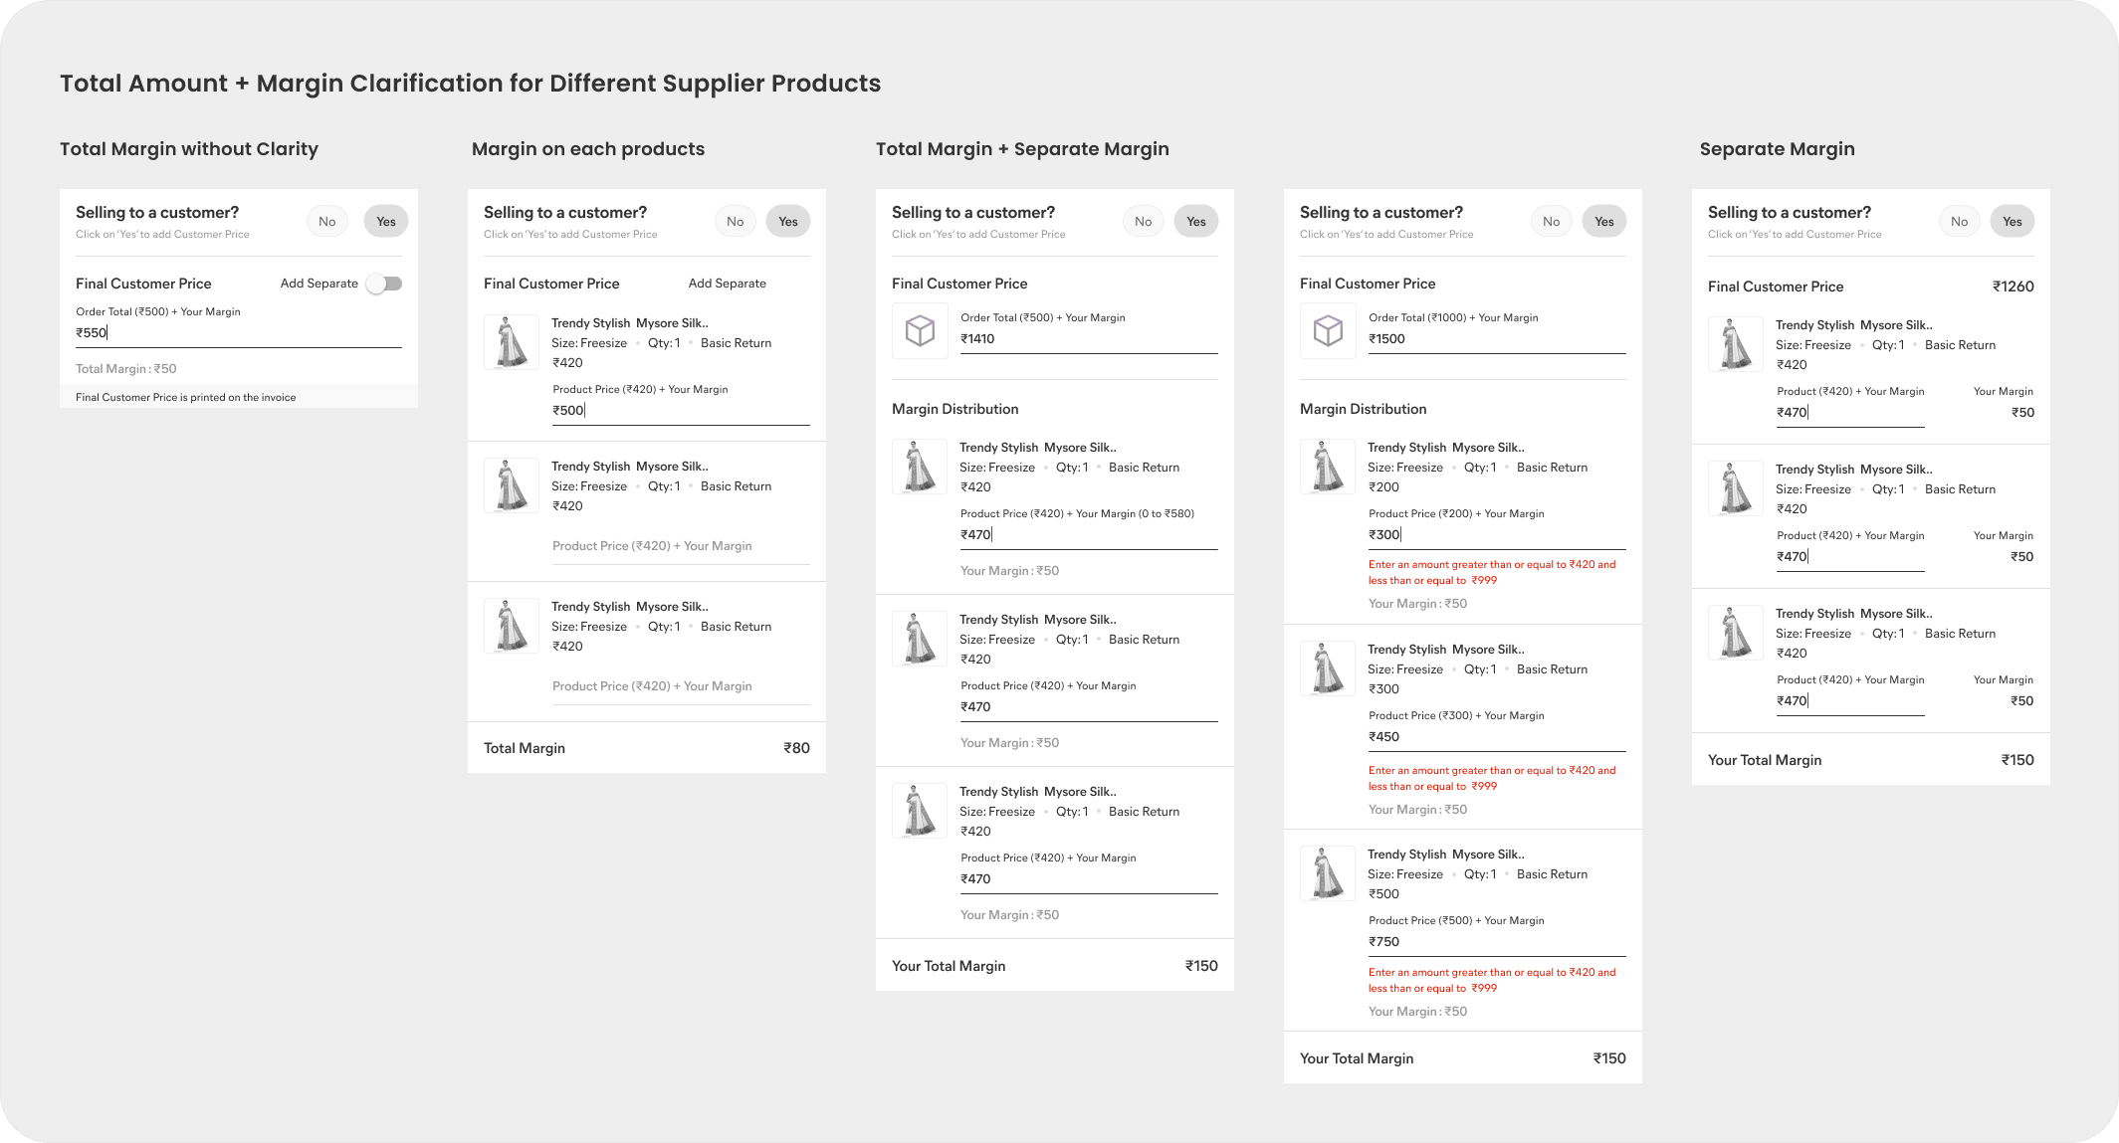Click the ₹550 final customer price field
The height and width of the screenshot is (1143, 2119).
point(239,334)
